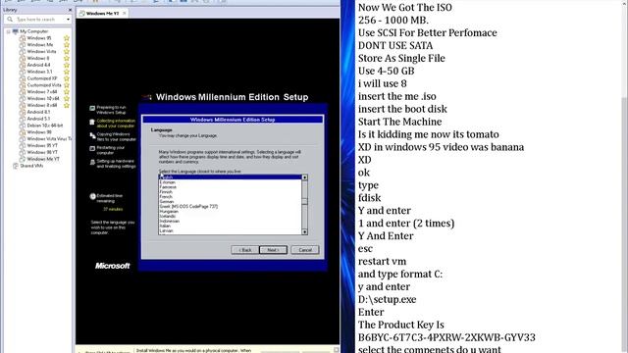The image size is (628, 353).
Task: Toggle favorite star for Windows 8
Action: pyautogui.click(x=67, y=59)
